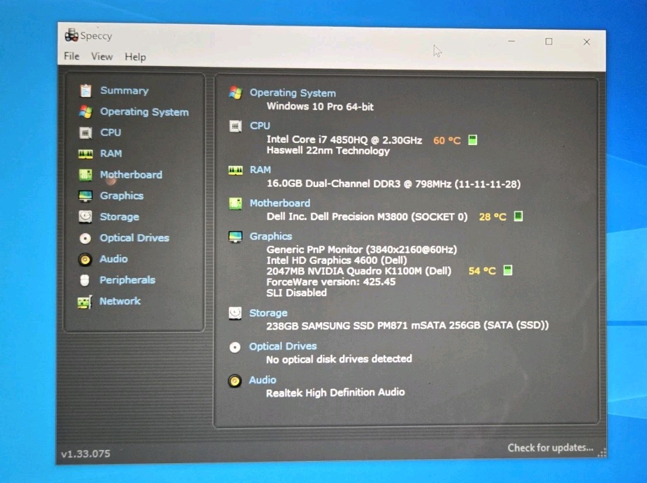The width and height of the screenshot is (647, 483).
Task: Click the Generic PnP Monitor line
Action: (x=362, y=250)
